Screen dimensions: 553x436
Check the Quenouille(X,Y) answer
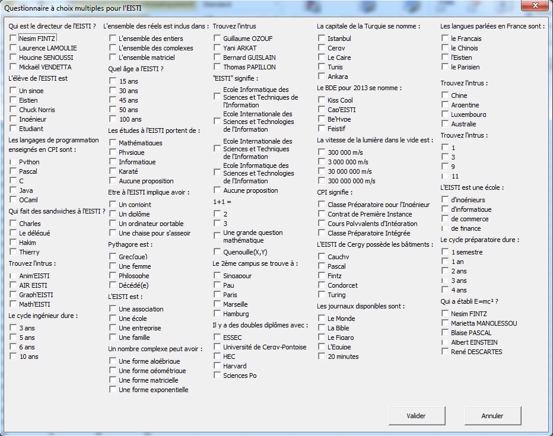[x=217, y=251]
